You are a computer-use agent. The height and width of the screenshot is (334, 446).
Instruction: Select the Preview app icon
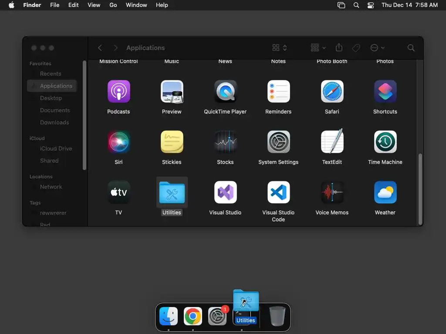click(x=172, y=91)
